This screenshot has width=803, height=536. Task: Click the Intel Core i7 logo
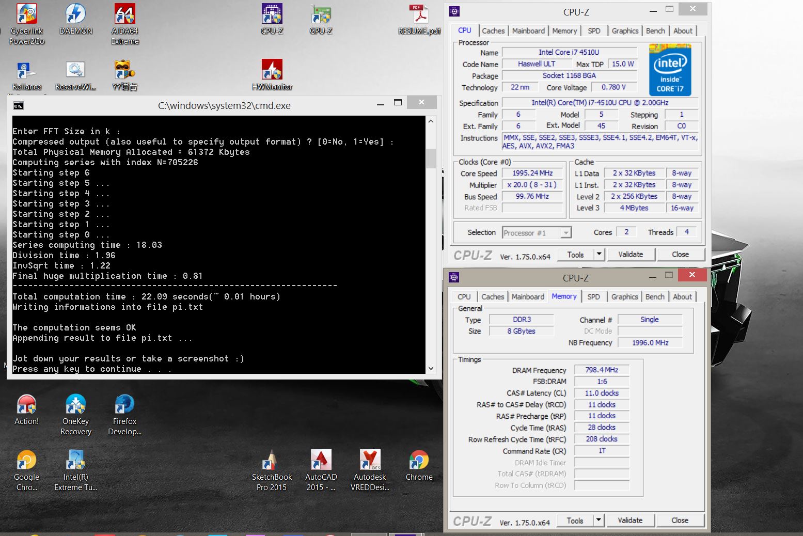tap(670, 70)
